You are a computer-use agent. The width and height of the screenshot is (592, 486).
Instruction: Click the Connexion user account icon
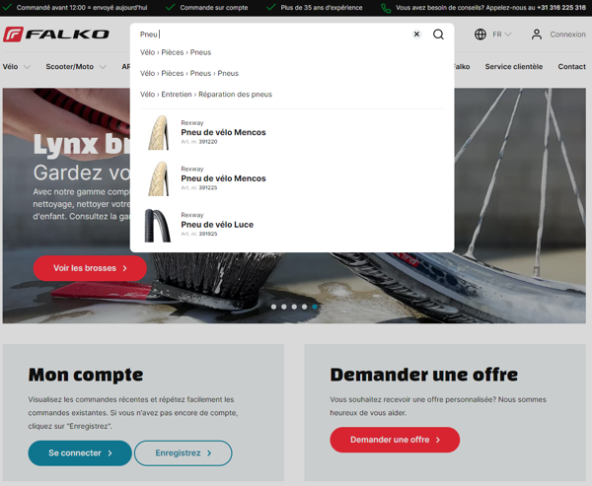[x=537, y=35]
